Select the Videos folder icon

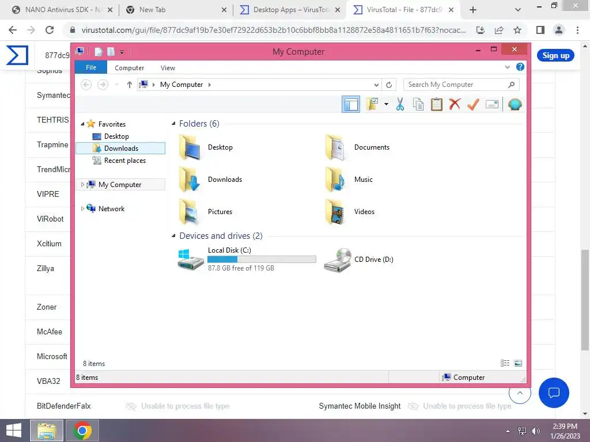pyautogui.click(x=336, y=212)
